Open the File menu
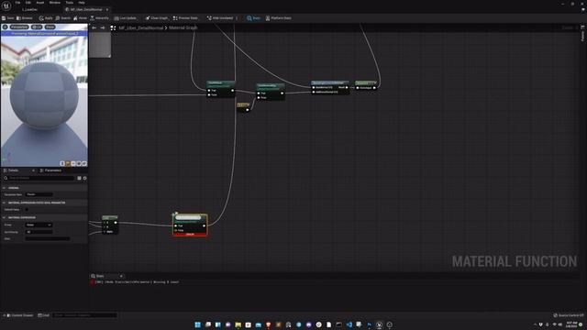 coord(17,3)
